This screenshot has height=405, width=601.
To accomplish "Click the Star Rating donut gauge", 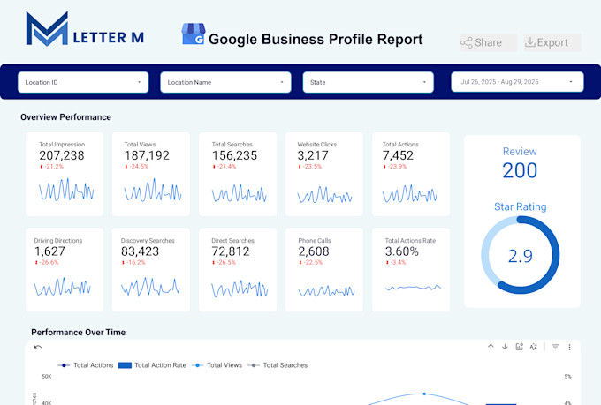I will point(520,255).
